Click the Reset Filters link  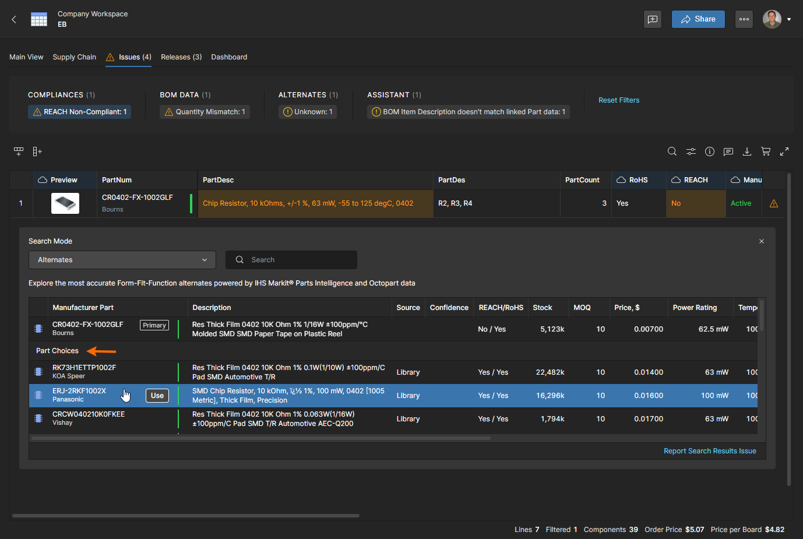click(618, 100)
